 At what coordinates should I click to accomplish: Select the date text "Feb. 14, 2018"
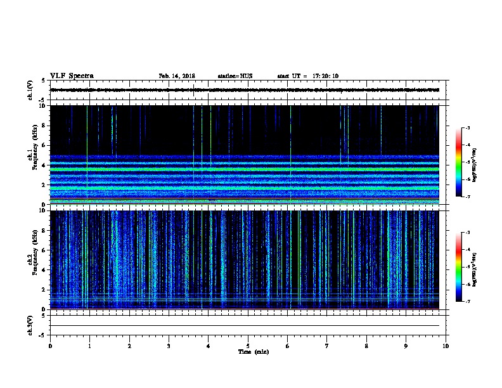[177, 76]
